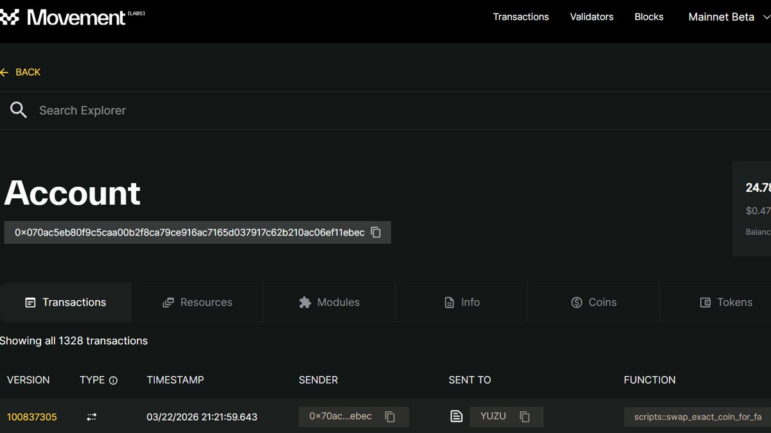
Task: Select the Modules puzzle-piece icon
Action: tap(305, 302)
